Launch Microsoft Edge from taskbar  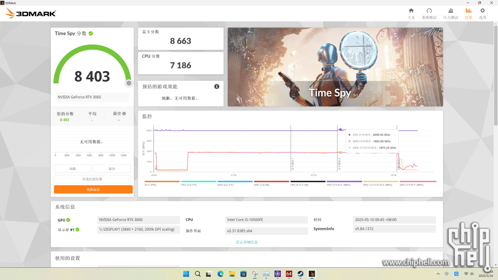[221, 274]
